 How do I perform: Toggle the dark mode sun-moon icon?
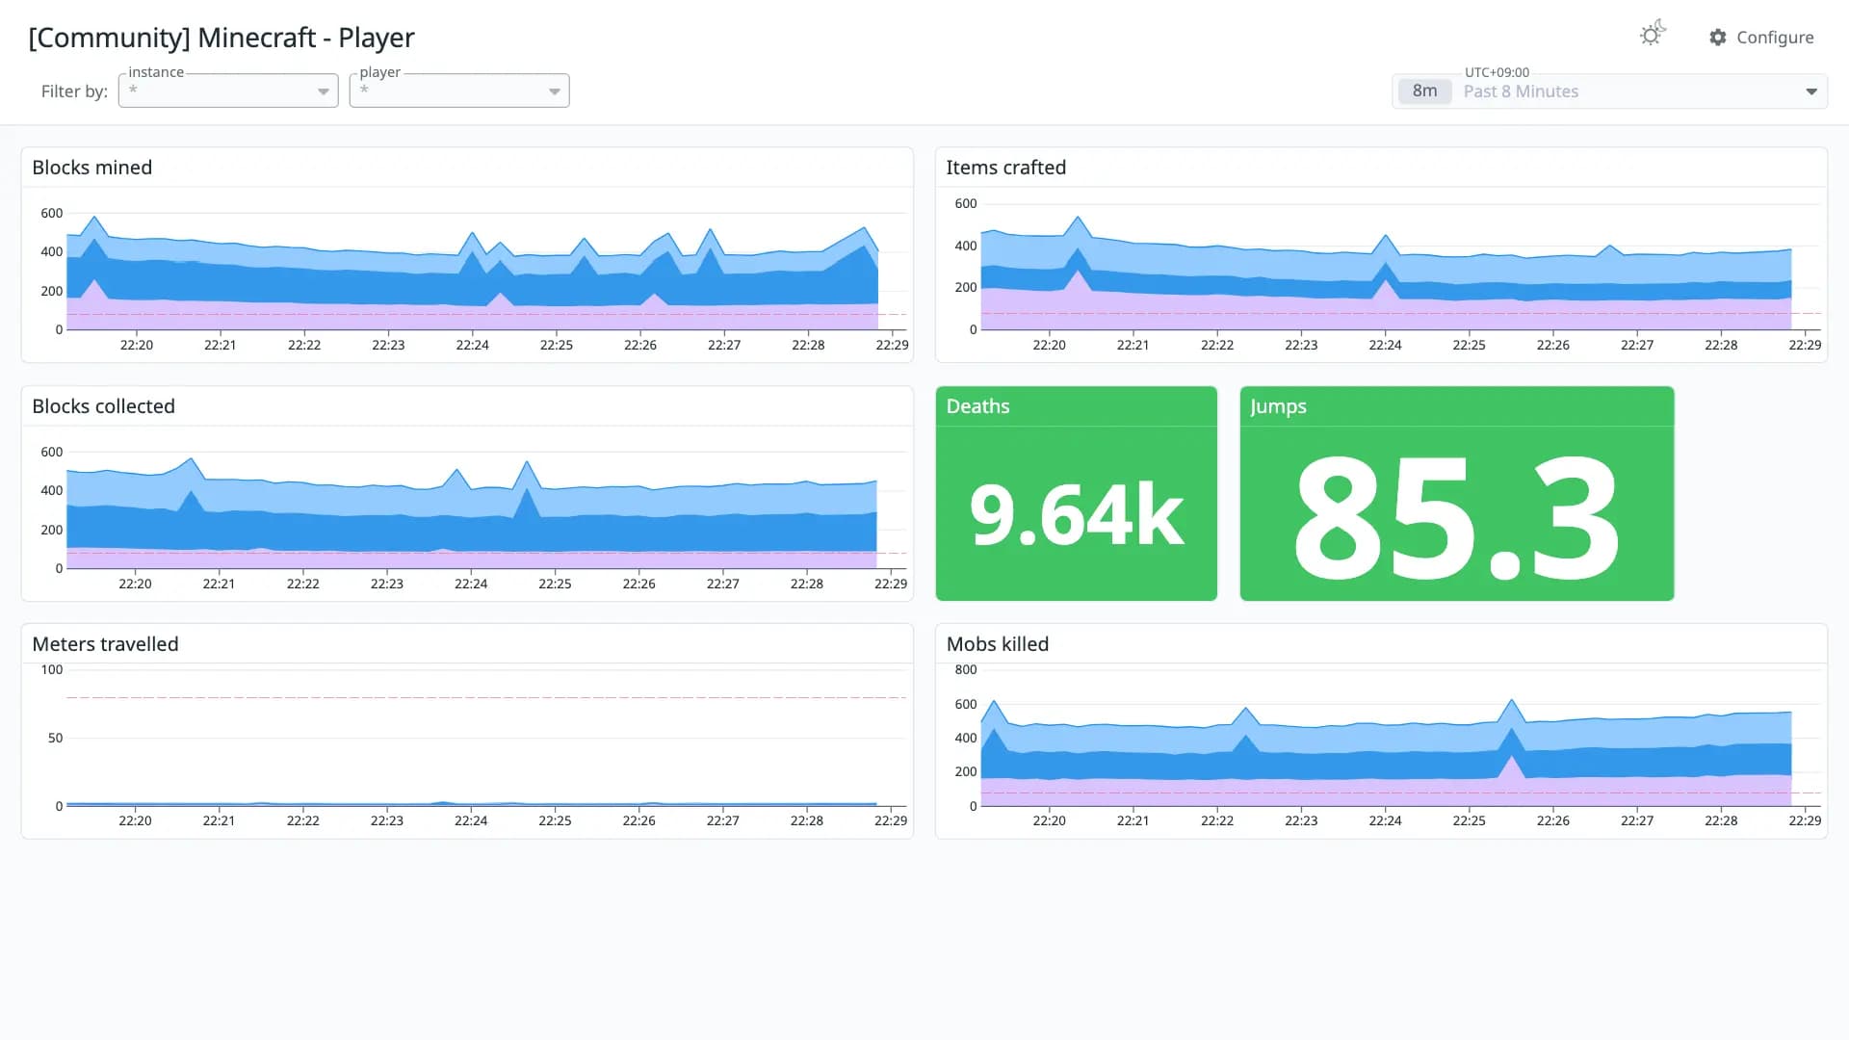coord(1653,34)
